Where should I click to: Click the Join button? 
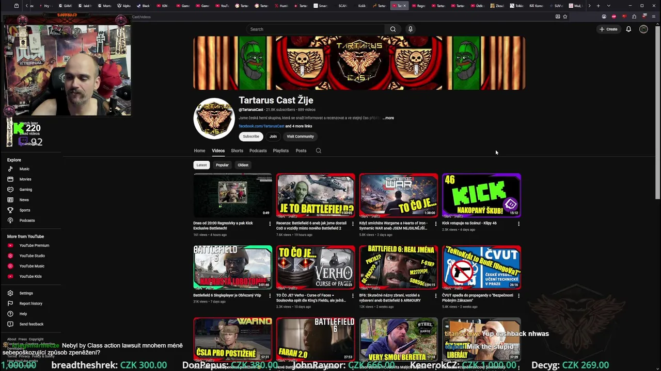coord(273,137)
